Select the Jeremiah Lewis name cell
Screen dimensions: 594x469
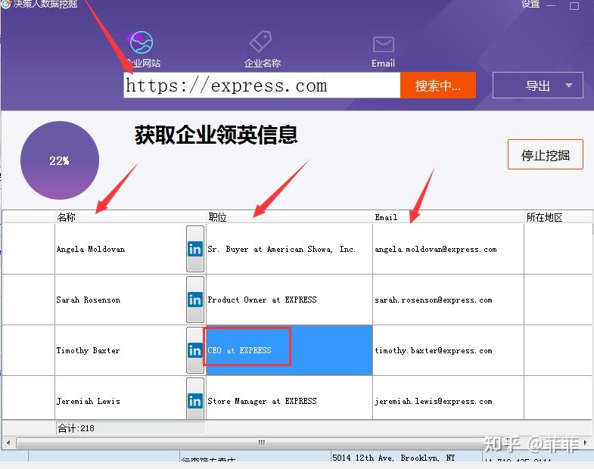(x=120, y=398)
